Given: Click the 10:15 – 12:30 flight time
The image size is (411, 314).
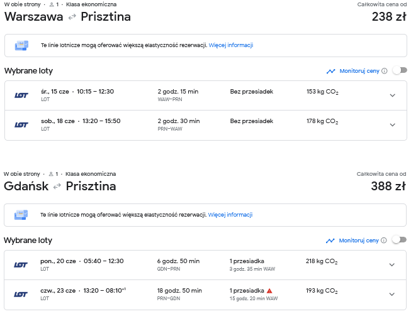Looking at the screenshot, I should pos(95,92).
